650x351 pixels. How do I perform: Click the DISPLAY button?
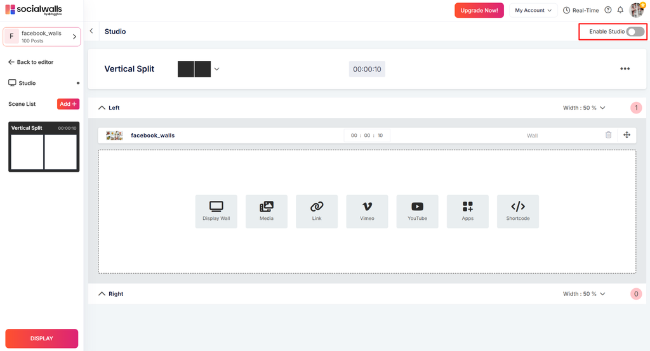(41, 338)
